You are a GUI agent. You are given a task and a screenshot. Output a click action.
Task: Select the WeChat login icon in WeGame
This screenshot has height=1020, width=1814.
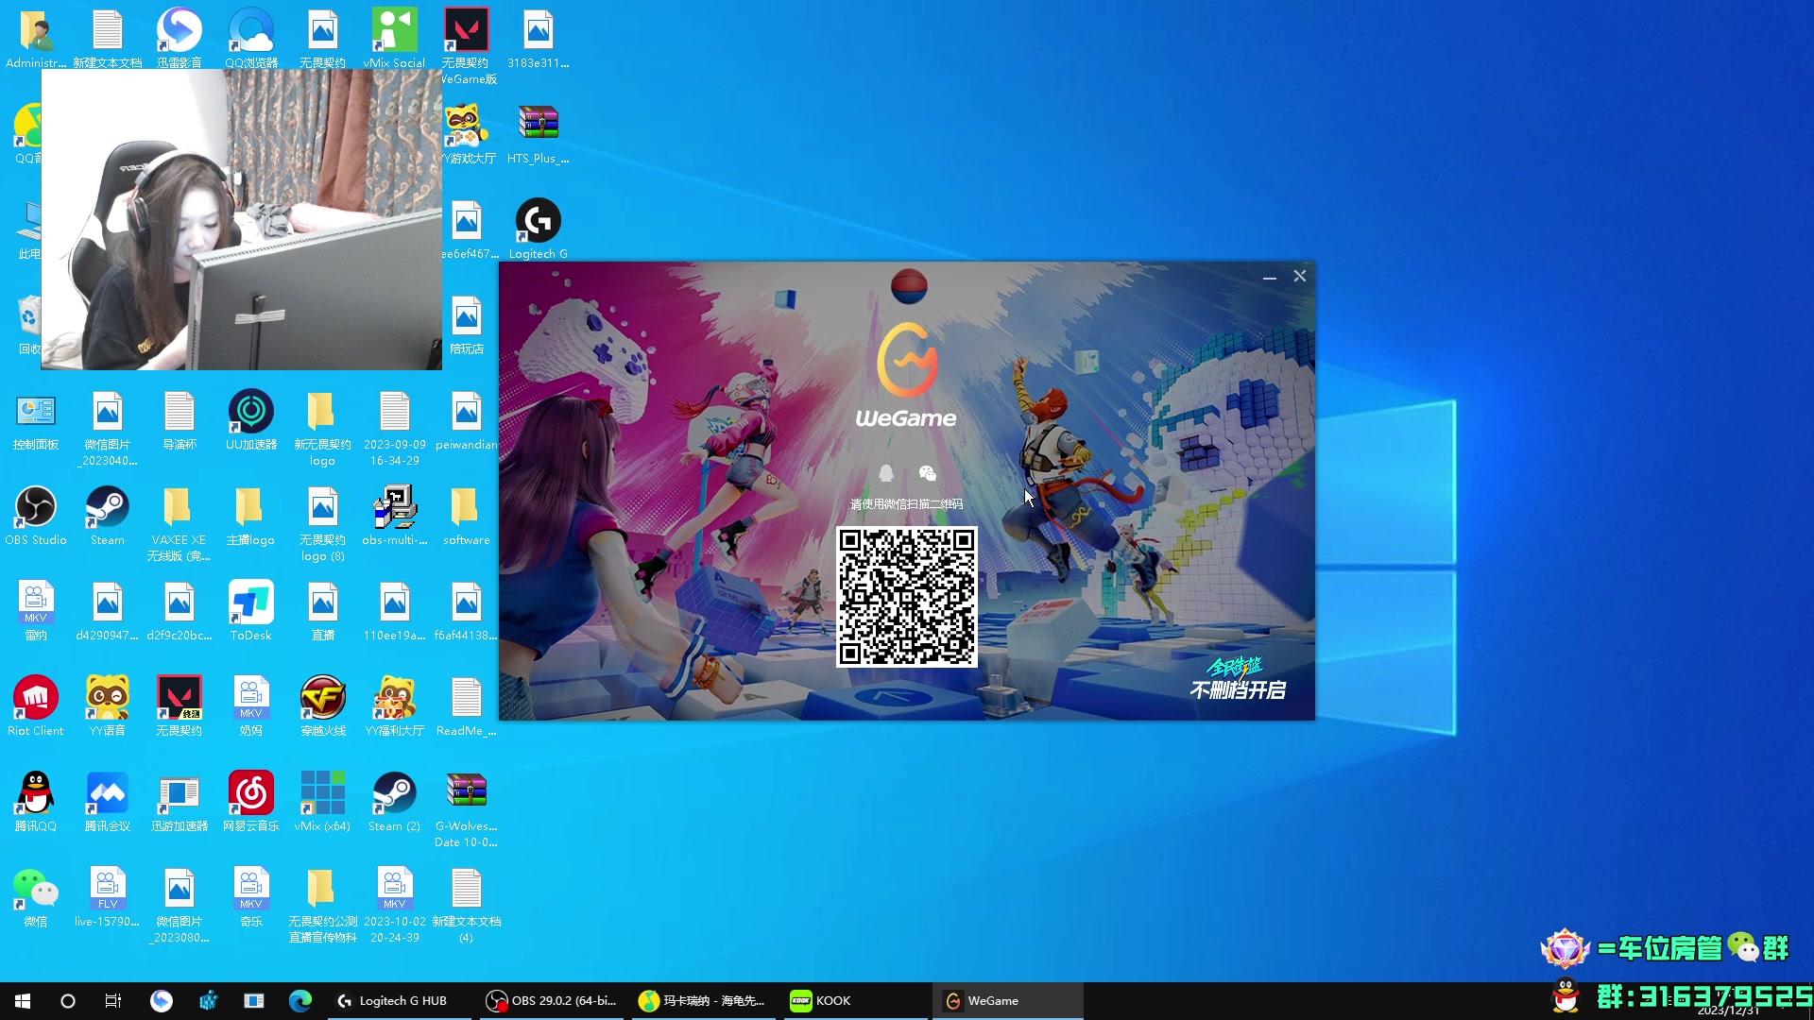point(927,473)
